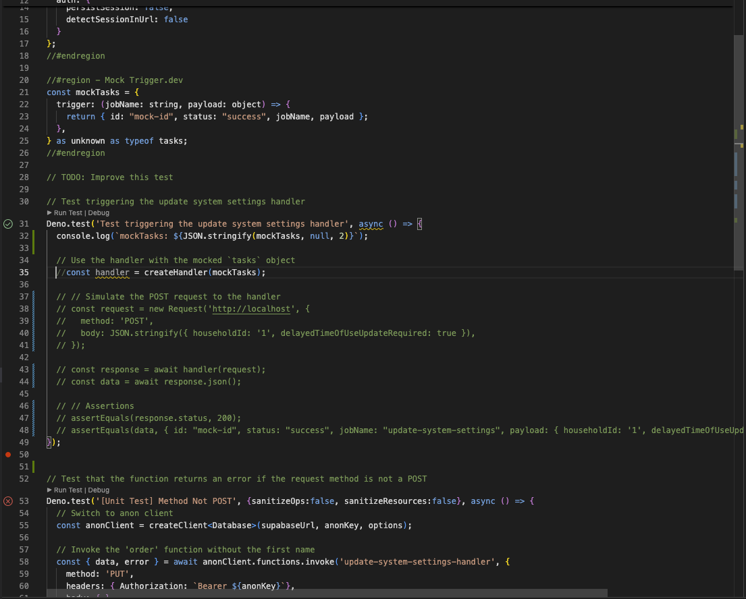Click 'Authorization' on line 60
This screenshot has width=746, height=599.
(x=151, y=586)
